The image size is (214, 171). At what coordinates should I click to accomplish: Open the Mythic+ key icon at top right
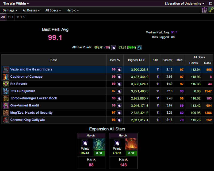tap(211, 10)
